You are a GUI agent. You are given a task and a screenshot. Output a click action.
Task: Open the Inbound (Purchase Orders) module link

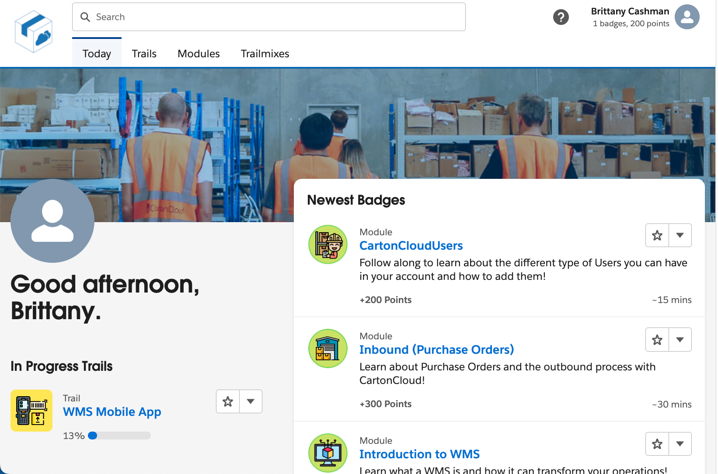[436, 349]
